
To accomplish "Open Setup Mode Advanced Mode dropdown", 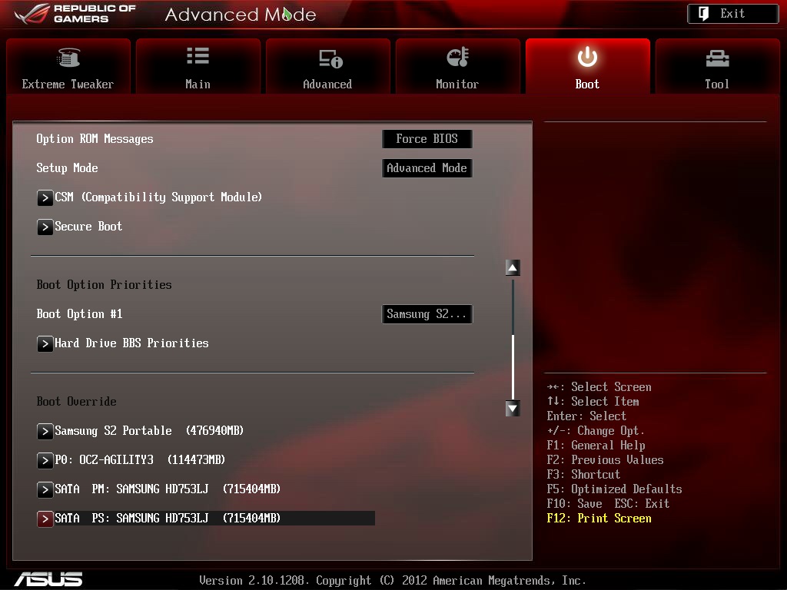I will 427,168.
